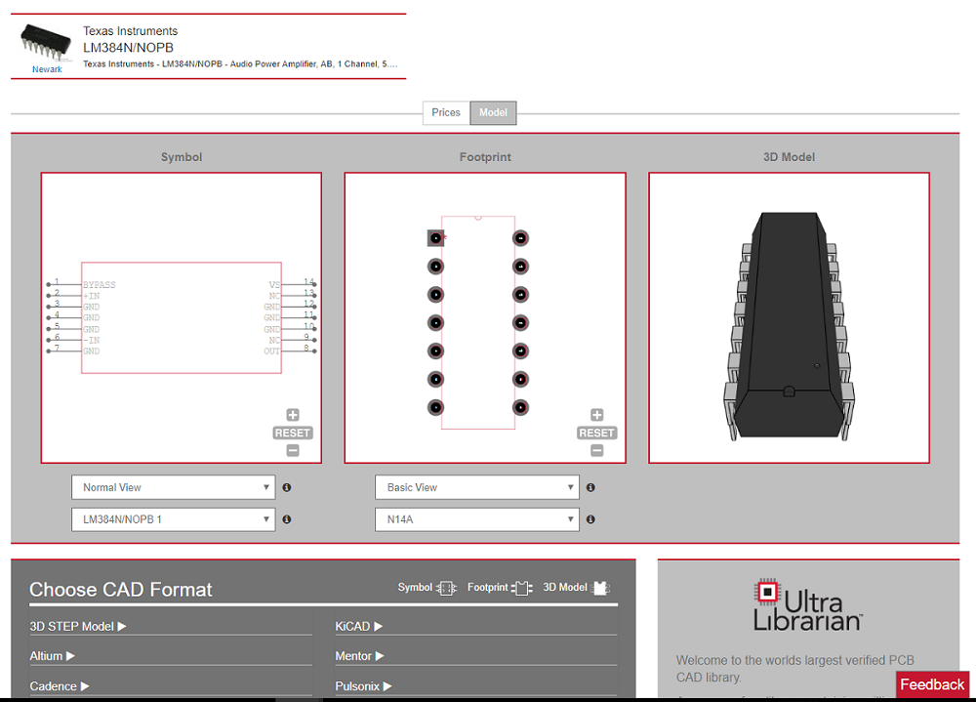Open the LM384N/NOPB 1 symbol dropdown
Image resolution: width=976 pixels, height=702 pixels.
[x=173, y=519]
